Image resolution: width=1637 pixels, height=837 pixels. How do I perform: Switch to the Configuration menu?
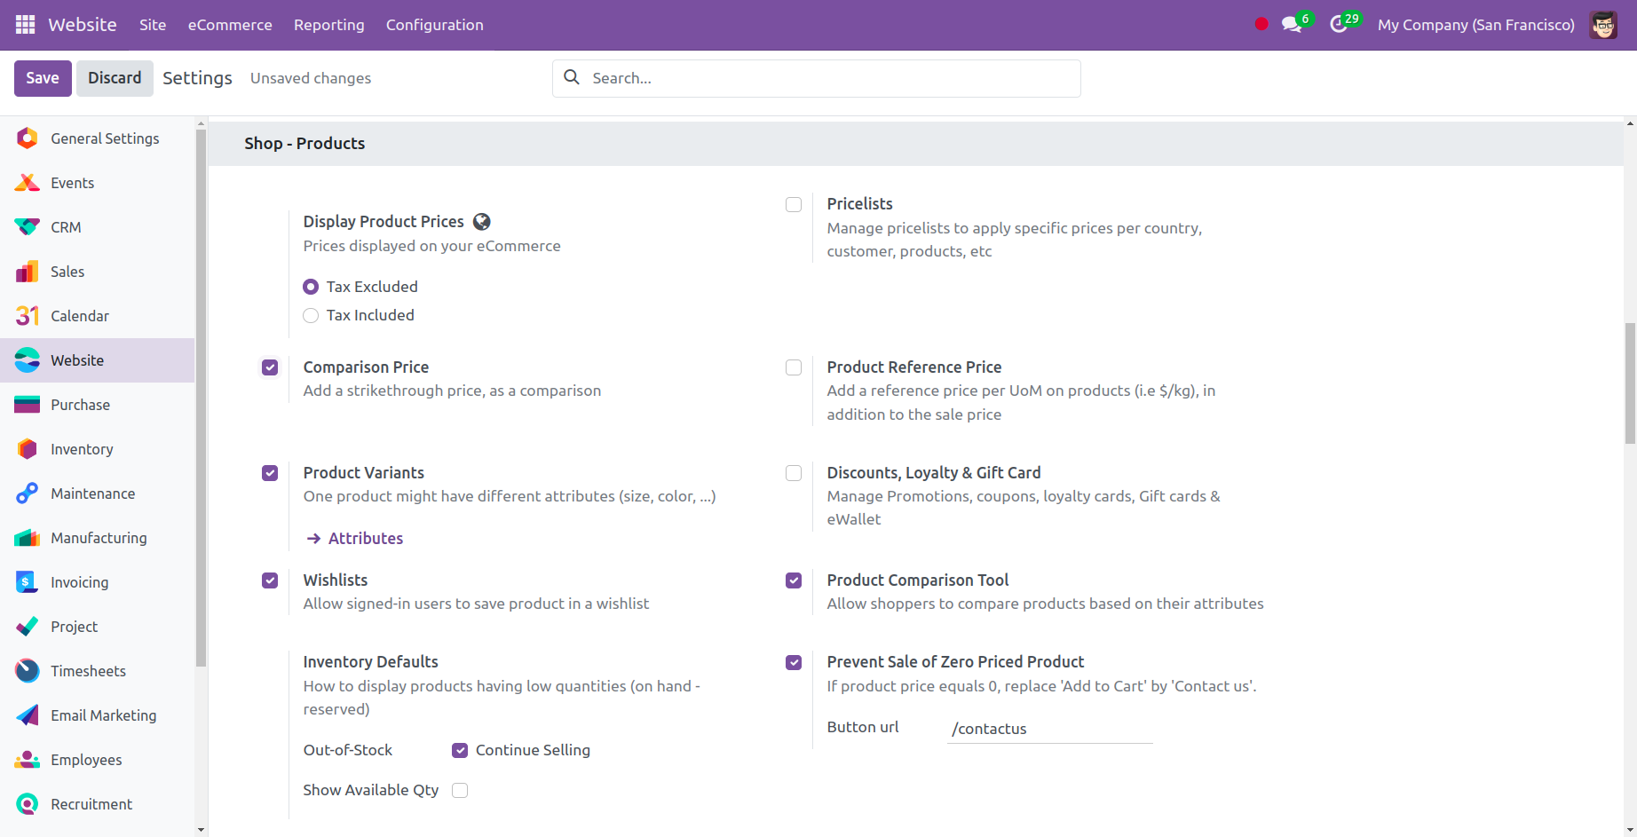click(434, 25)
